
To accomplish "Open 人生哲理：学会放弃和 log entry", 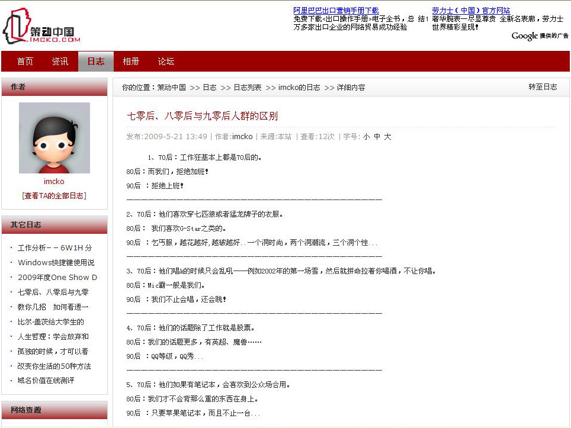I will click(53, 337).
